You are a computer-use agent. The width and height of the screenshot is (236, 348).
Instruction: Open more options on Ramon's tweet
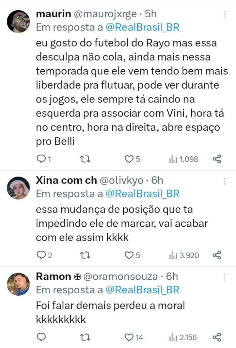(x=224, y=277)
